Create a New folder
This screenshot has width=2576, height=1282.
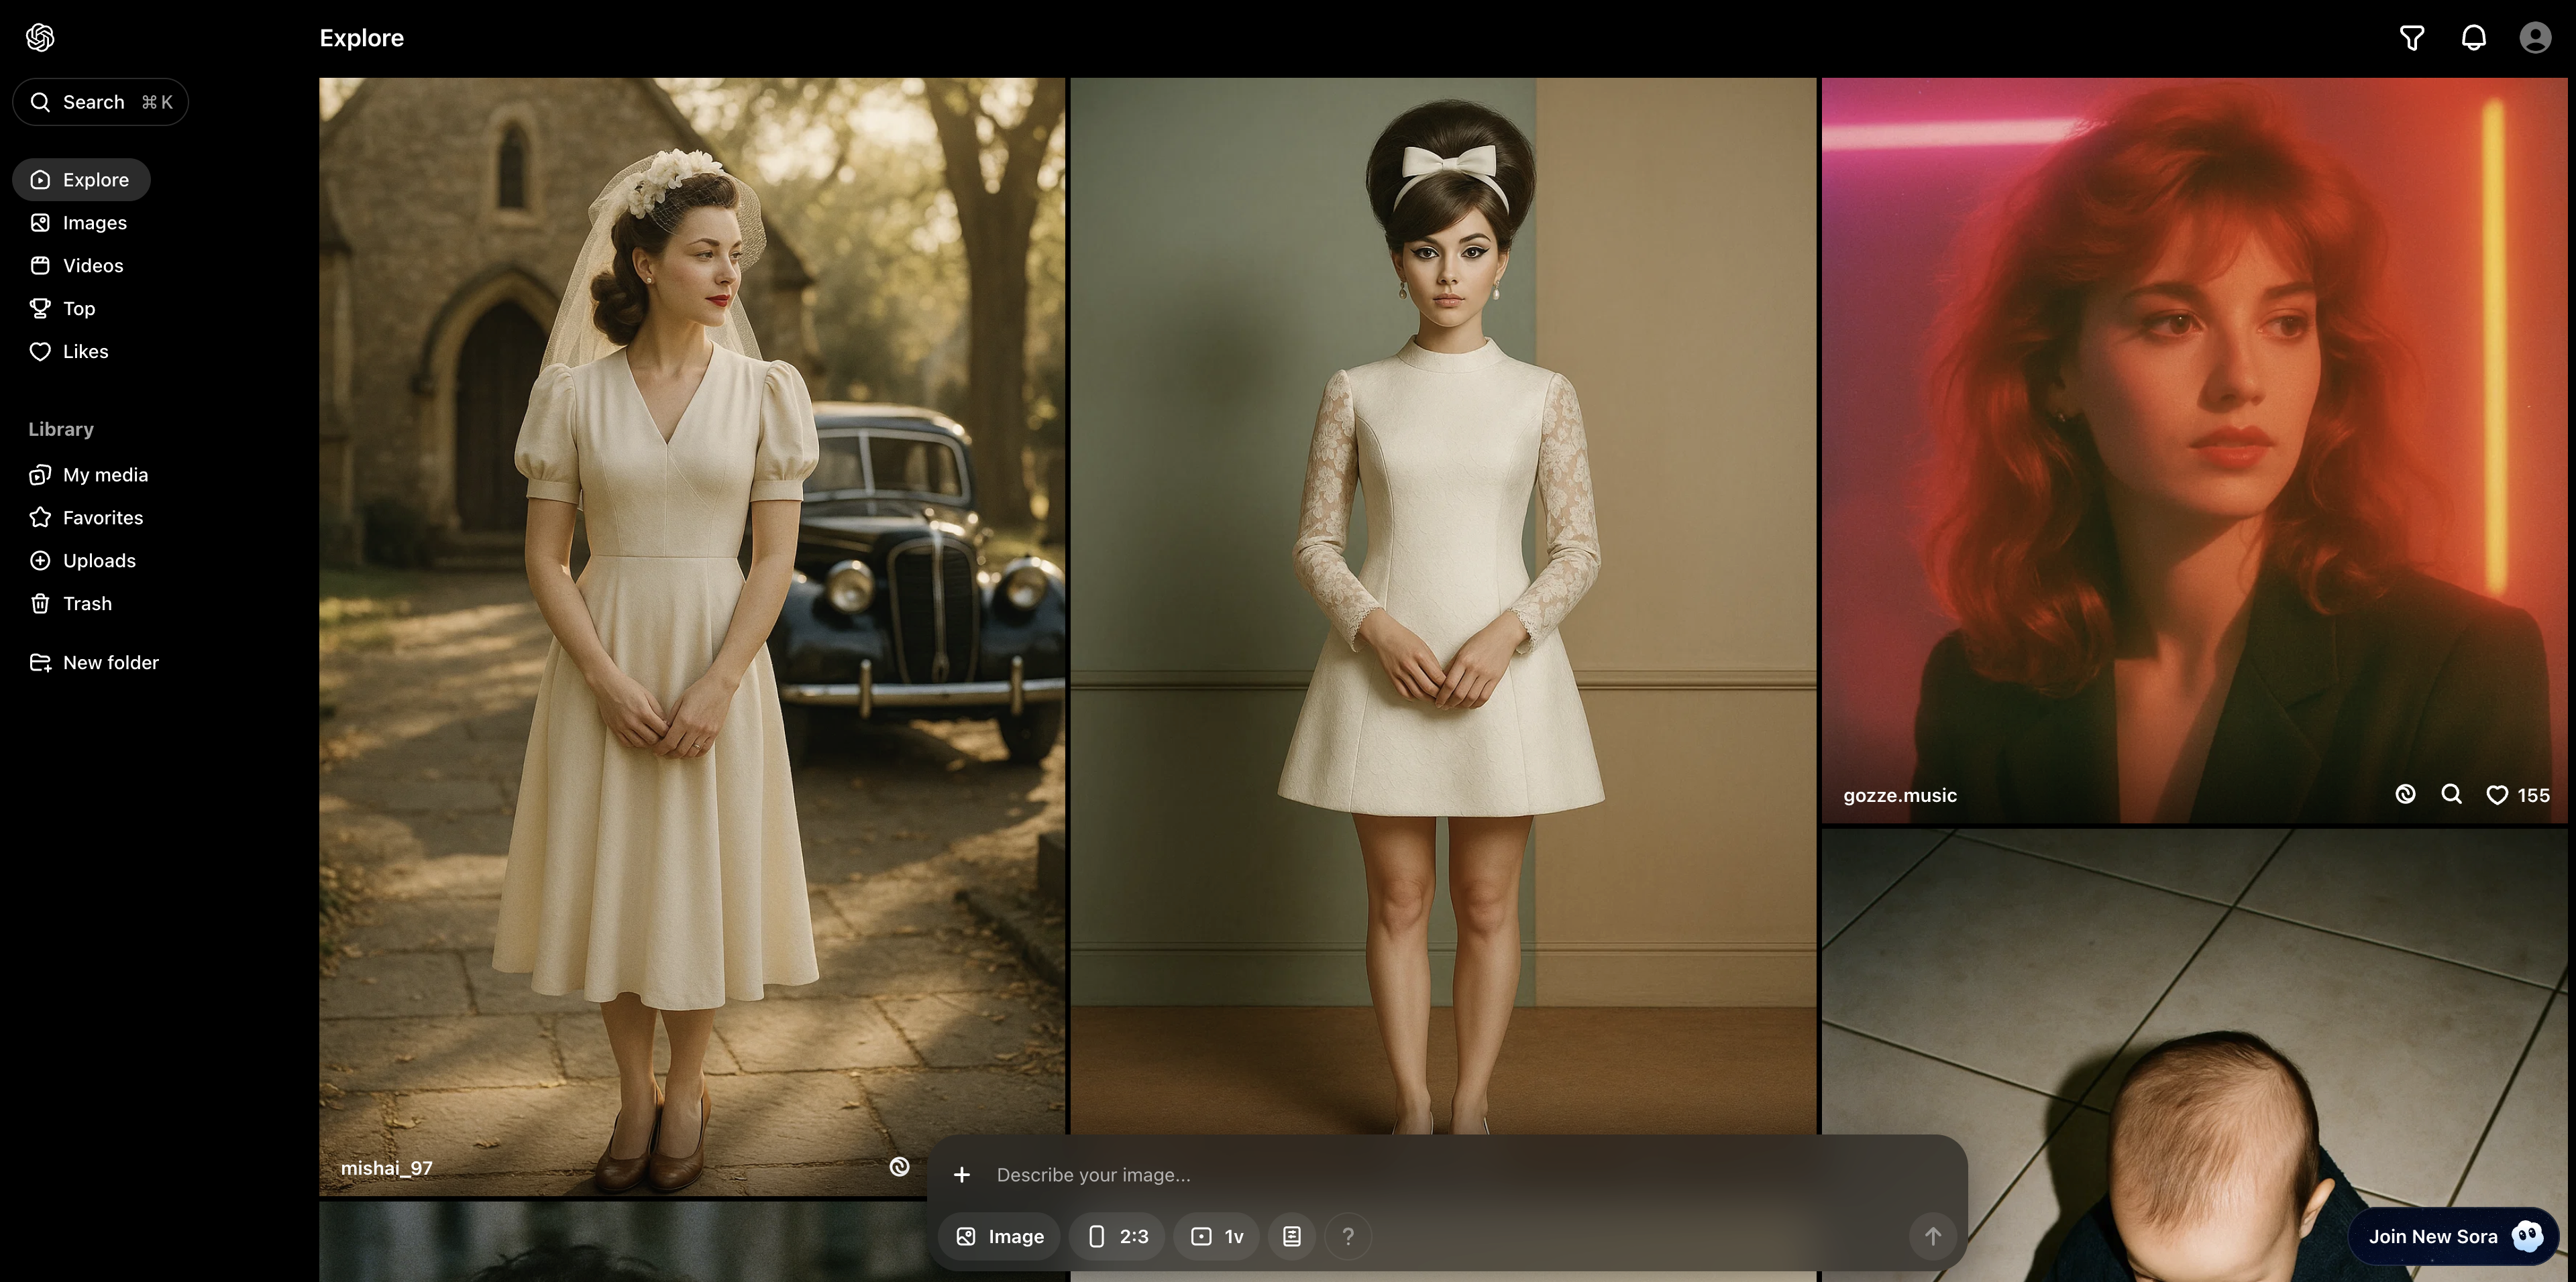point(110,662)
